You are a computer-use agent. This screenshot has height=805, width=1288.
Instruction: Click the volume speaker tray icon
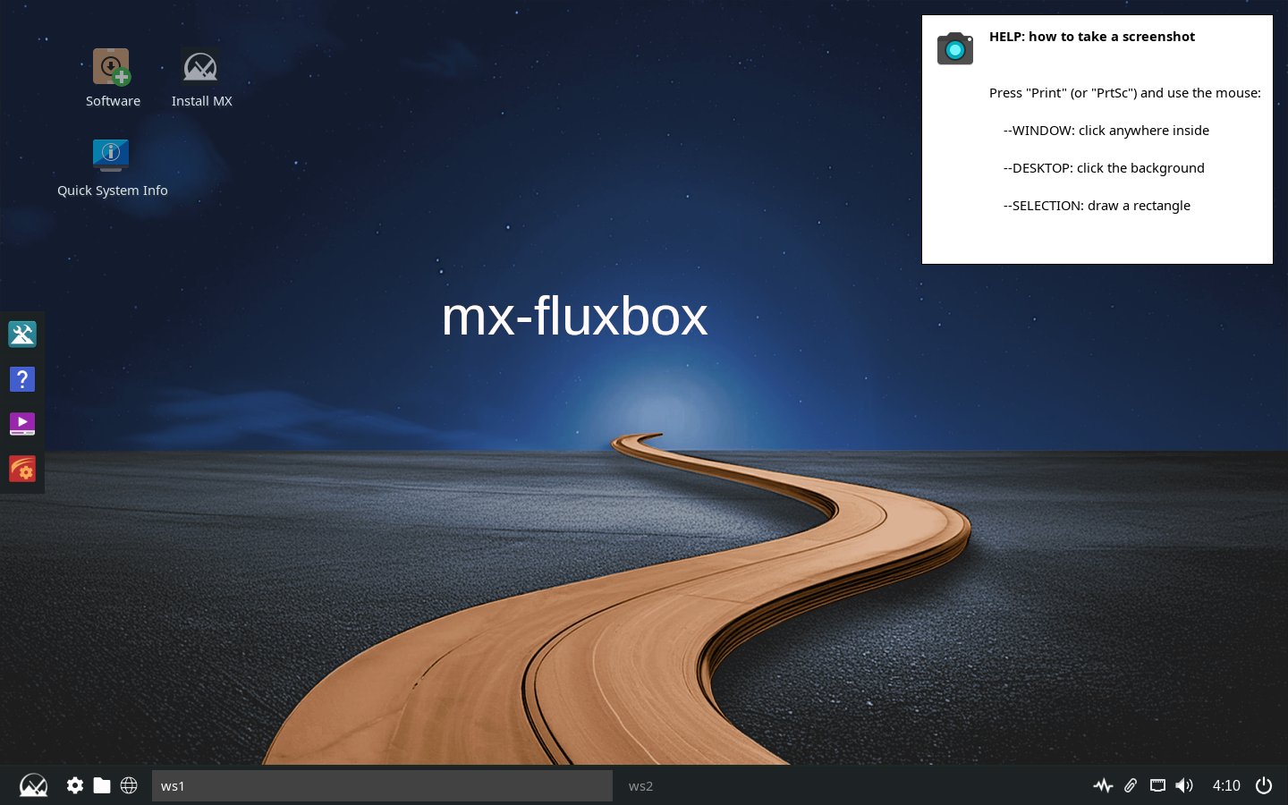(1184, 785)
